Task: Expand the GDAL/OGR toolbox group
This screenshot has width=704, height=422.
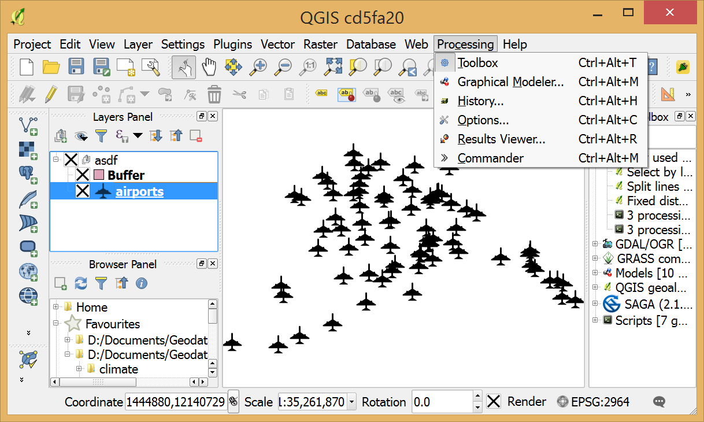Action: click(x=595, y=243)
